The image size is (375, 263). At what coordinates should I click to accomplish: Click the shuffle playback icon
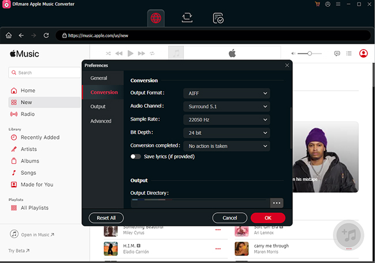click(108, 53)
